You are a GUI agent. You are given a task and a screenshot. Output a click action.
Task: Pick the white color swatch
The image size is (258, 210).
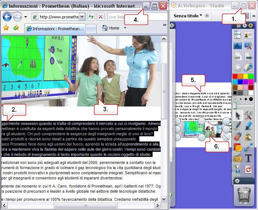(x=251, y=93)
